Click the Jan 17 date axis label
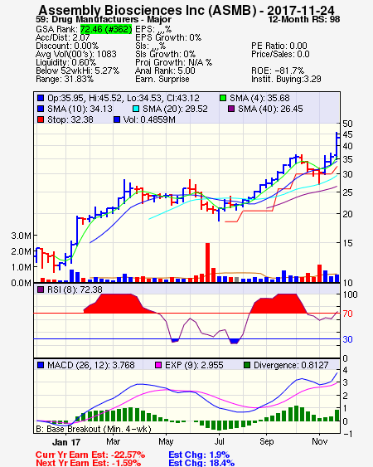Screen dimensions: 373x467 [66, 442]
